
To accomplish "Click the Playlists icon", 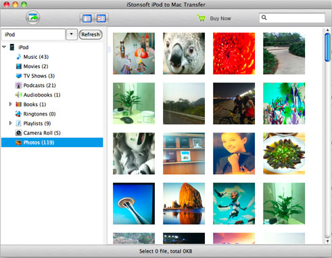I will pos(19,124).
